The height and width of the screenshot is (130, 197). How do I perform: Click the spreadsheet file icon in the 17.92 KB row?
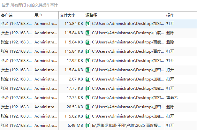(x=88, y=60)
